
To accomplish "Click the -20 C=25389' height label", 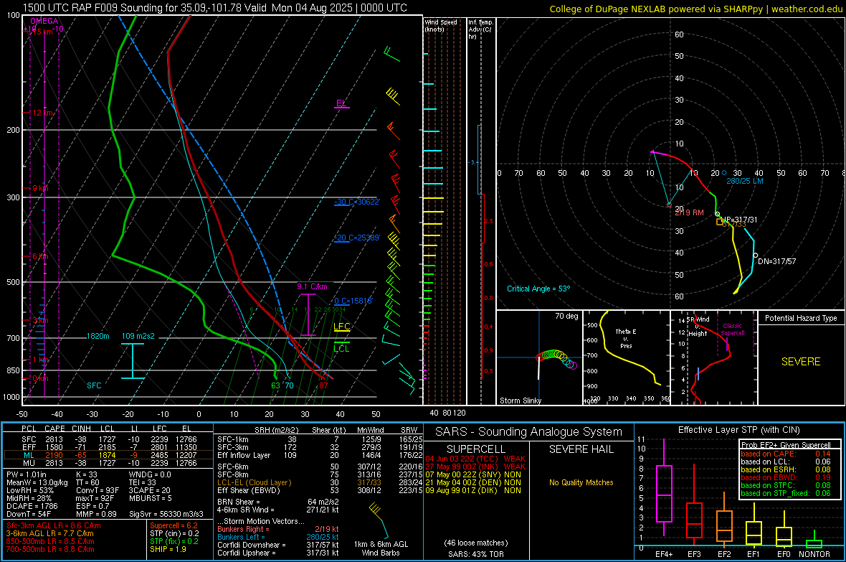I will pos(356,238).
